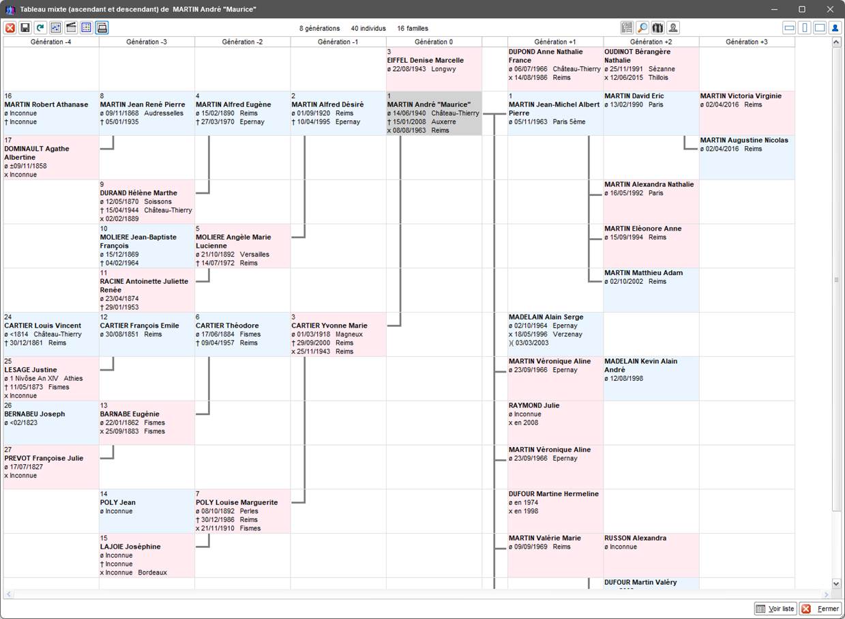Image resolution: width=845 pixels, height=619 pixels.
Task: Click the binoculars icon
Action: point(657,28)
